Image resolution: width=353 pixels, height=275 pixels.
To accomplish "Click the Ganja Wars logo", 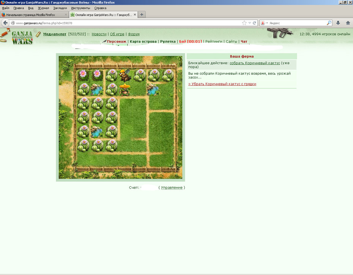I will (22, 37).
